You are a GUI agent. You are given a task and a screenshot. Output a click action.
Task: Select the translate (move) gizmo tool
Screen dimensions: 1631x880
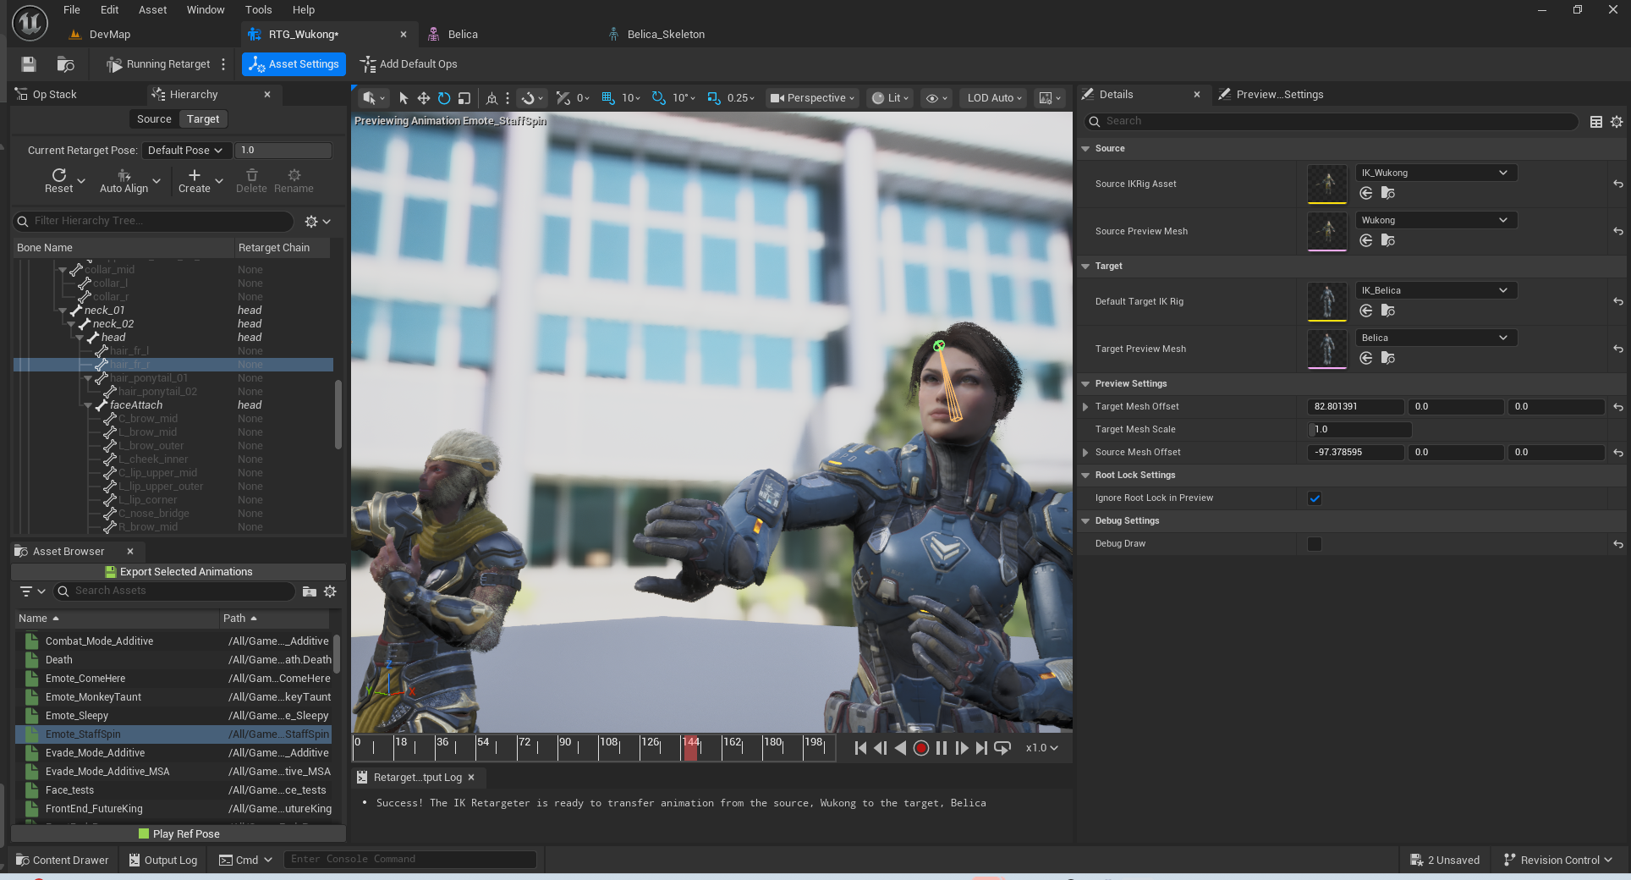(423, 98)
